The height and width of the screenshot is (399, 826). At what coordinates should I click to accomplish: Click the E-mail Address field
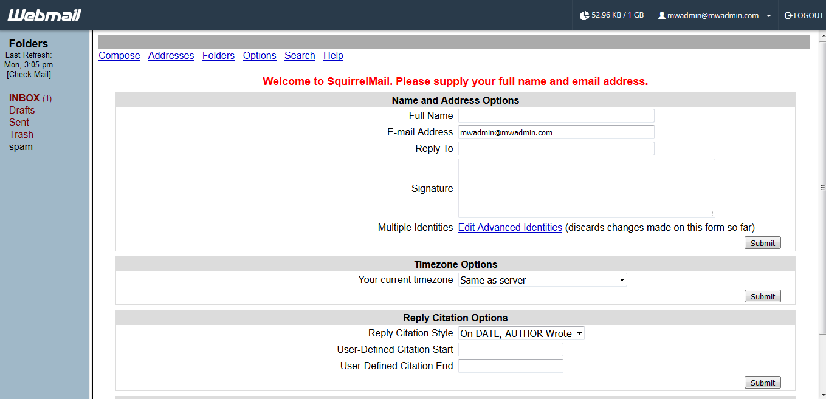556,132
